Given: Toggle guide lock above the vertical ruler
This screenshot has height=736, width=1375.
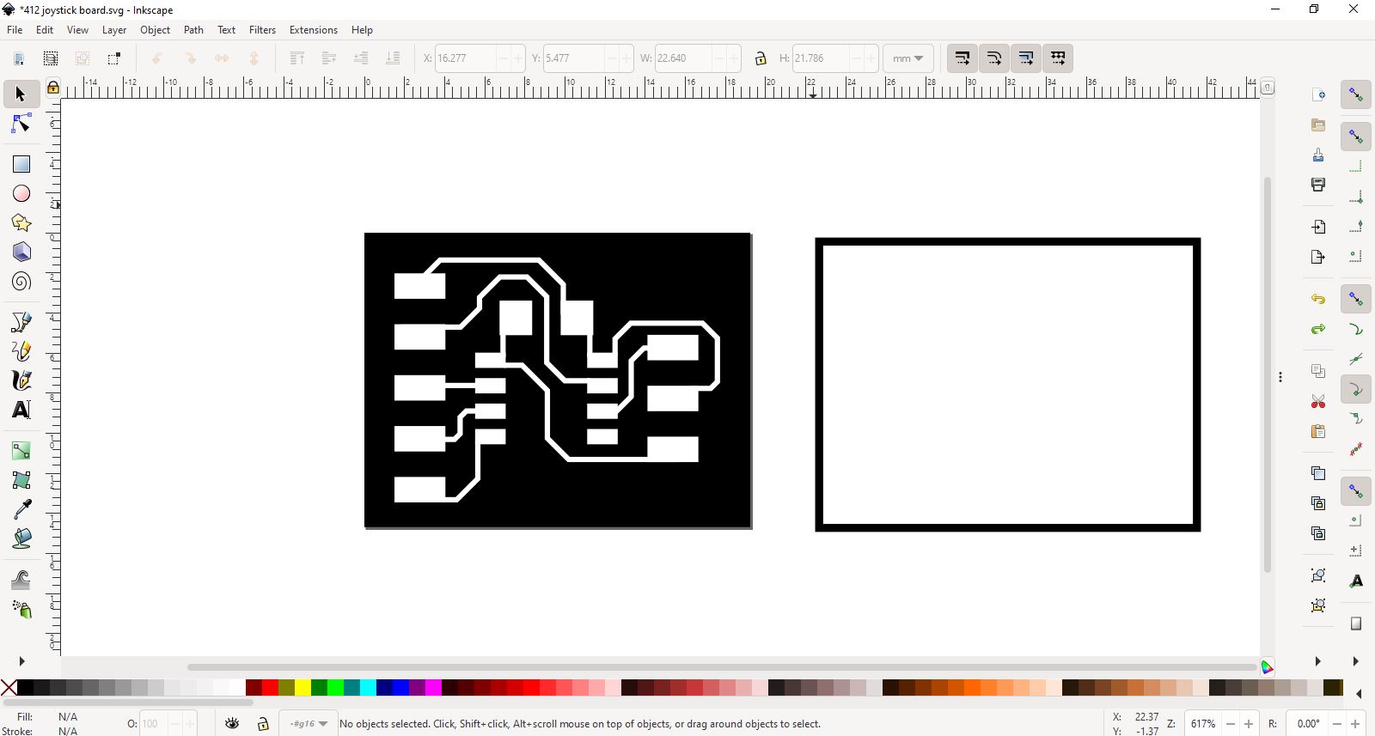Looking at the screenshot, I should 53,87.
